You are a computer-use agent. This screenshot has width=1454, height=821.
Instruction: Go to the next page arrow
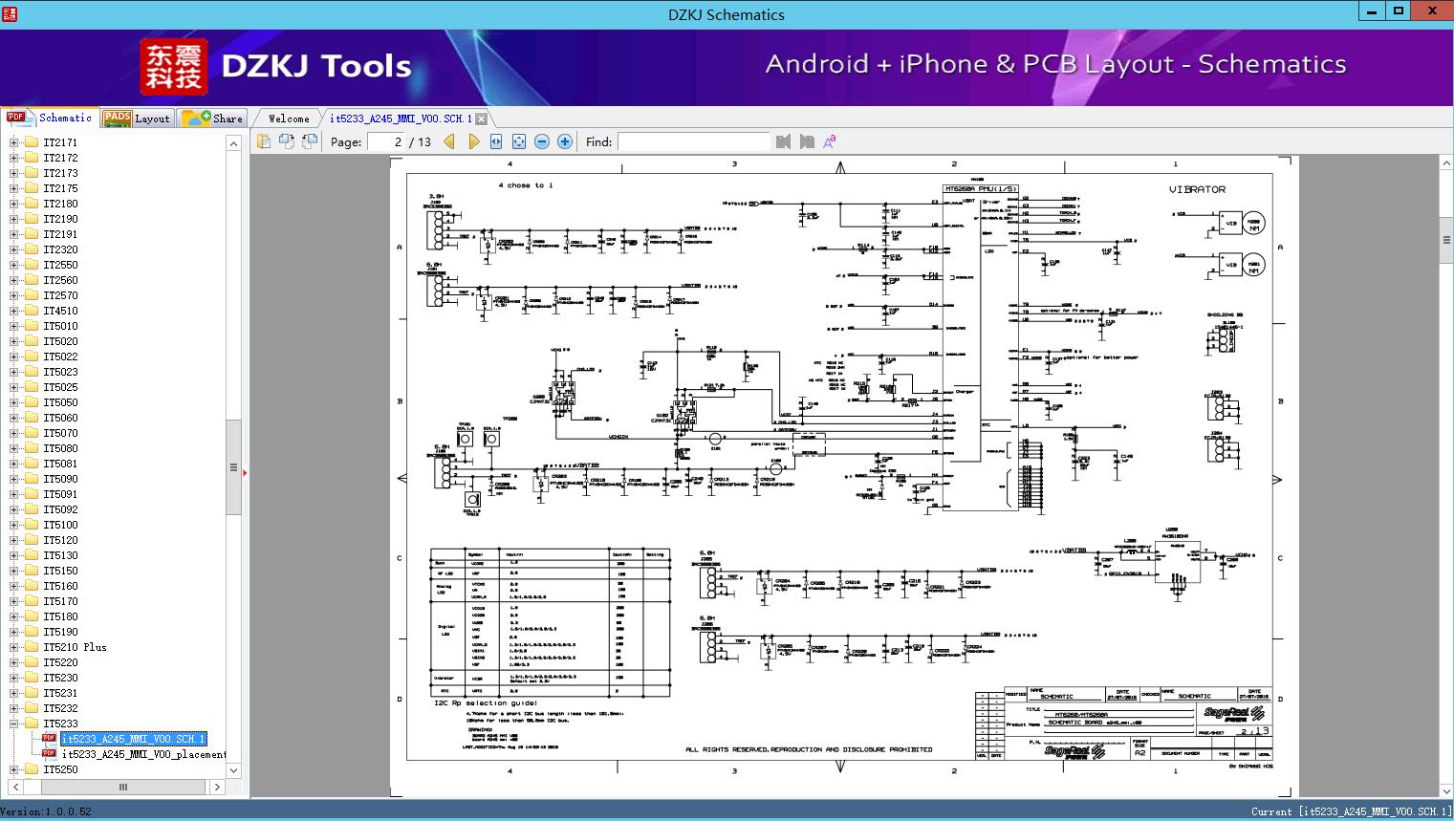473,141
